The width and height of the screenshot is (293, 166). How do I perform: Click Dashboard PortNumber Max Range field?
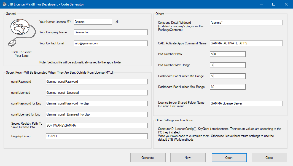pos(228,87)
